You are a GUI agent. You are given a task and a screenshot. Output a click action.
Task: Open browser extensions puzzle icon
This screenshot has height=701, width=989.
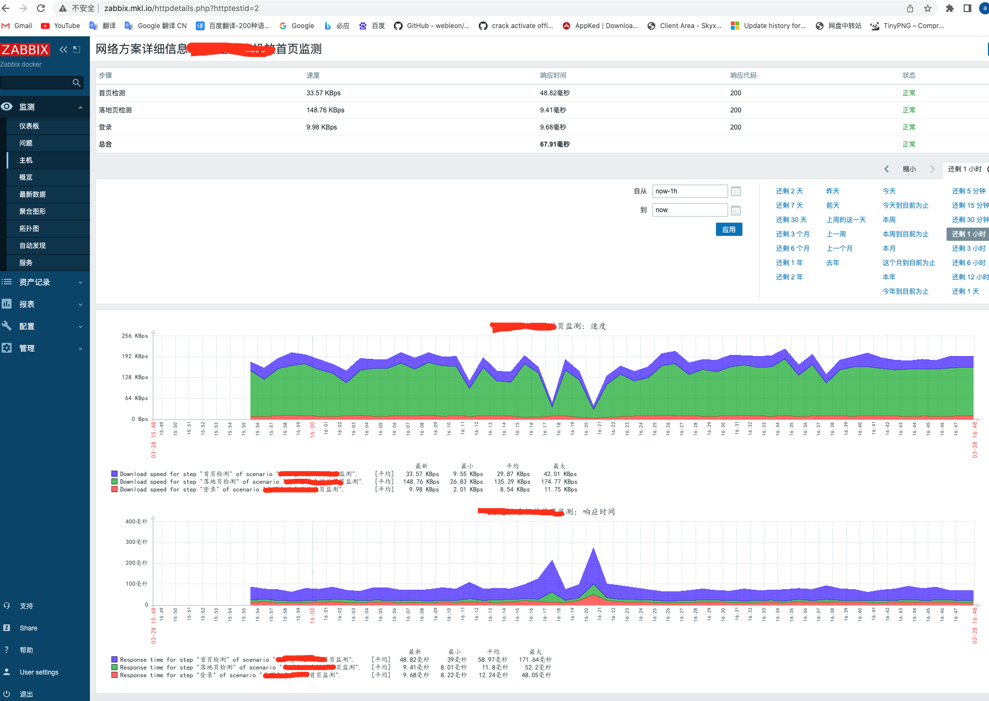click(949, 8)
